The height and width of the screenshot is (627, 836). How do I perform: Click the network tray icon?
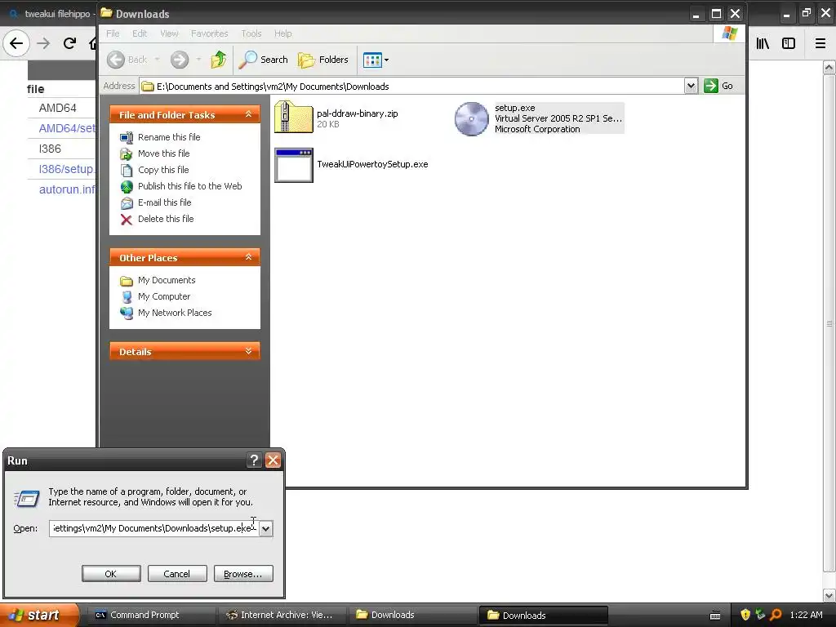[x=760, y=615]
